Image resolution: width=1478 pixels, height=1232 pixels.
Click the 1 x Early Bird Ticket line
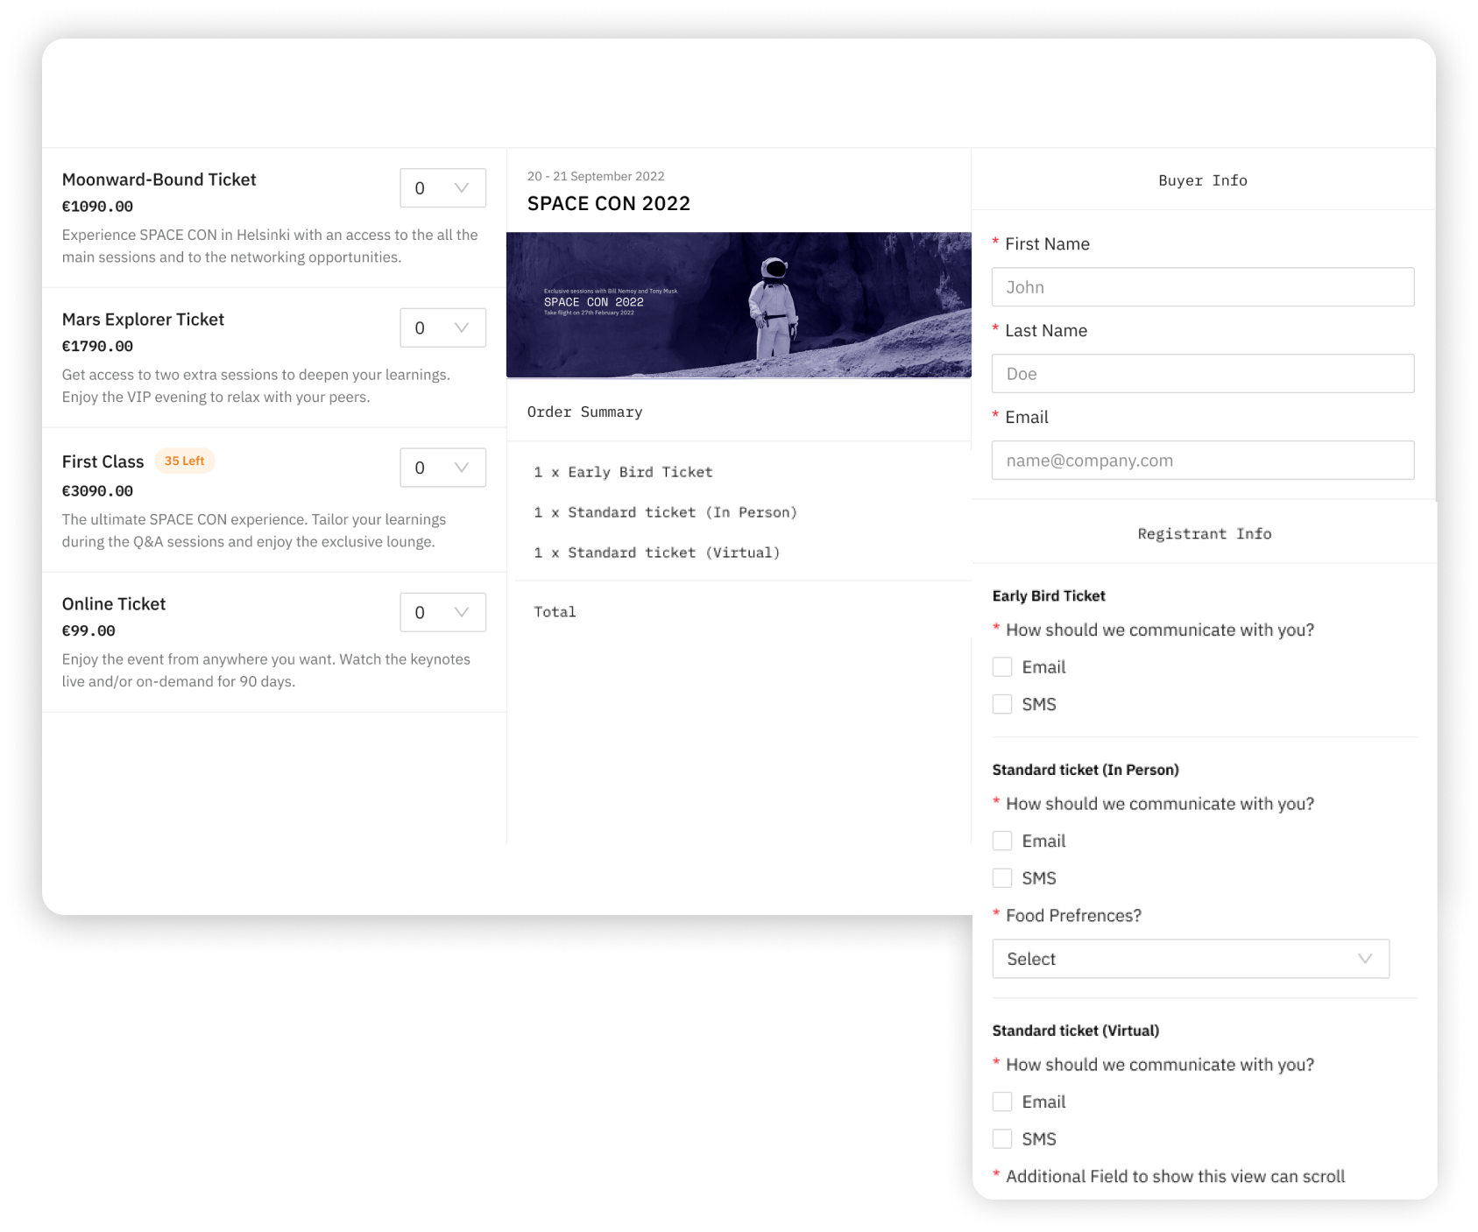(623, 472)
